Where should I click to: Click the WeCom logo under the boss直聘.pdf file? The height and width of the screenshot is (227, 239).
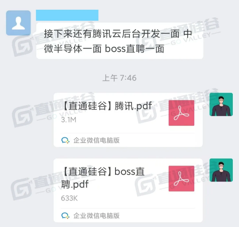[66, 216]
